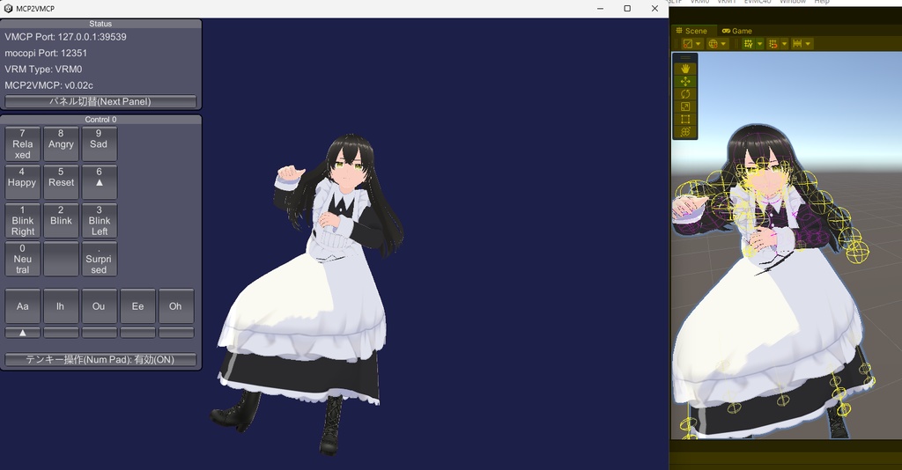The width and height of the screenshot is (902, 470).
Task: Click the small blank button beneath Ou
Action: click(x=99, y=333)
